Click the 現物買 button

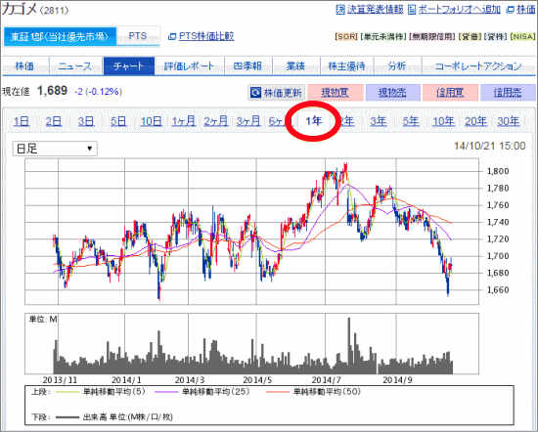[x=336, y=93]
